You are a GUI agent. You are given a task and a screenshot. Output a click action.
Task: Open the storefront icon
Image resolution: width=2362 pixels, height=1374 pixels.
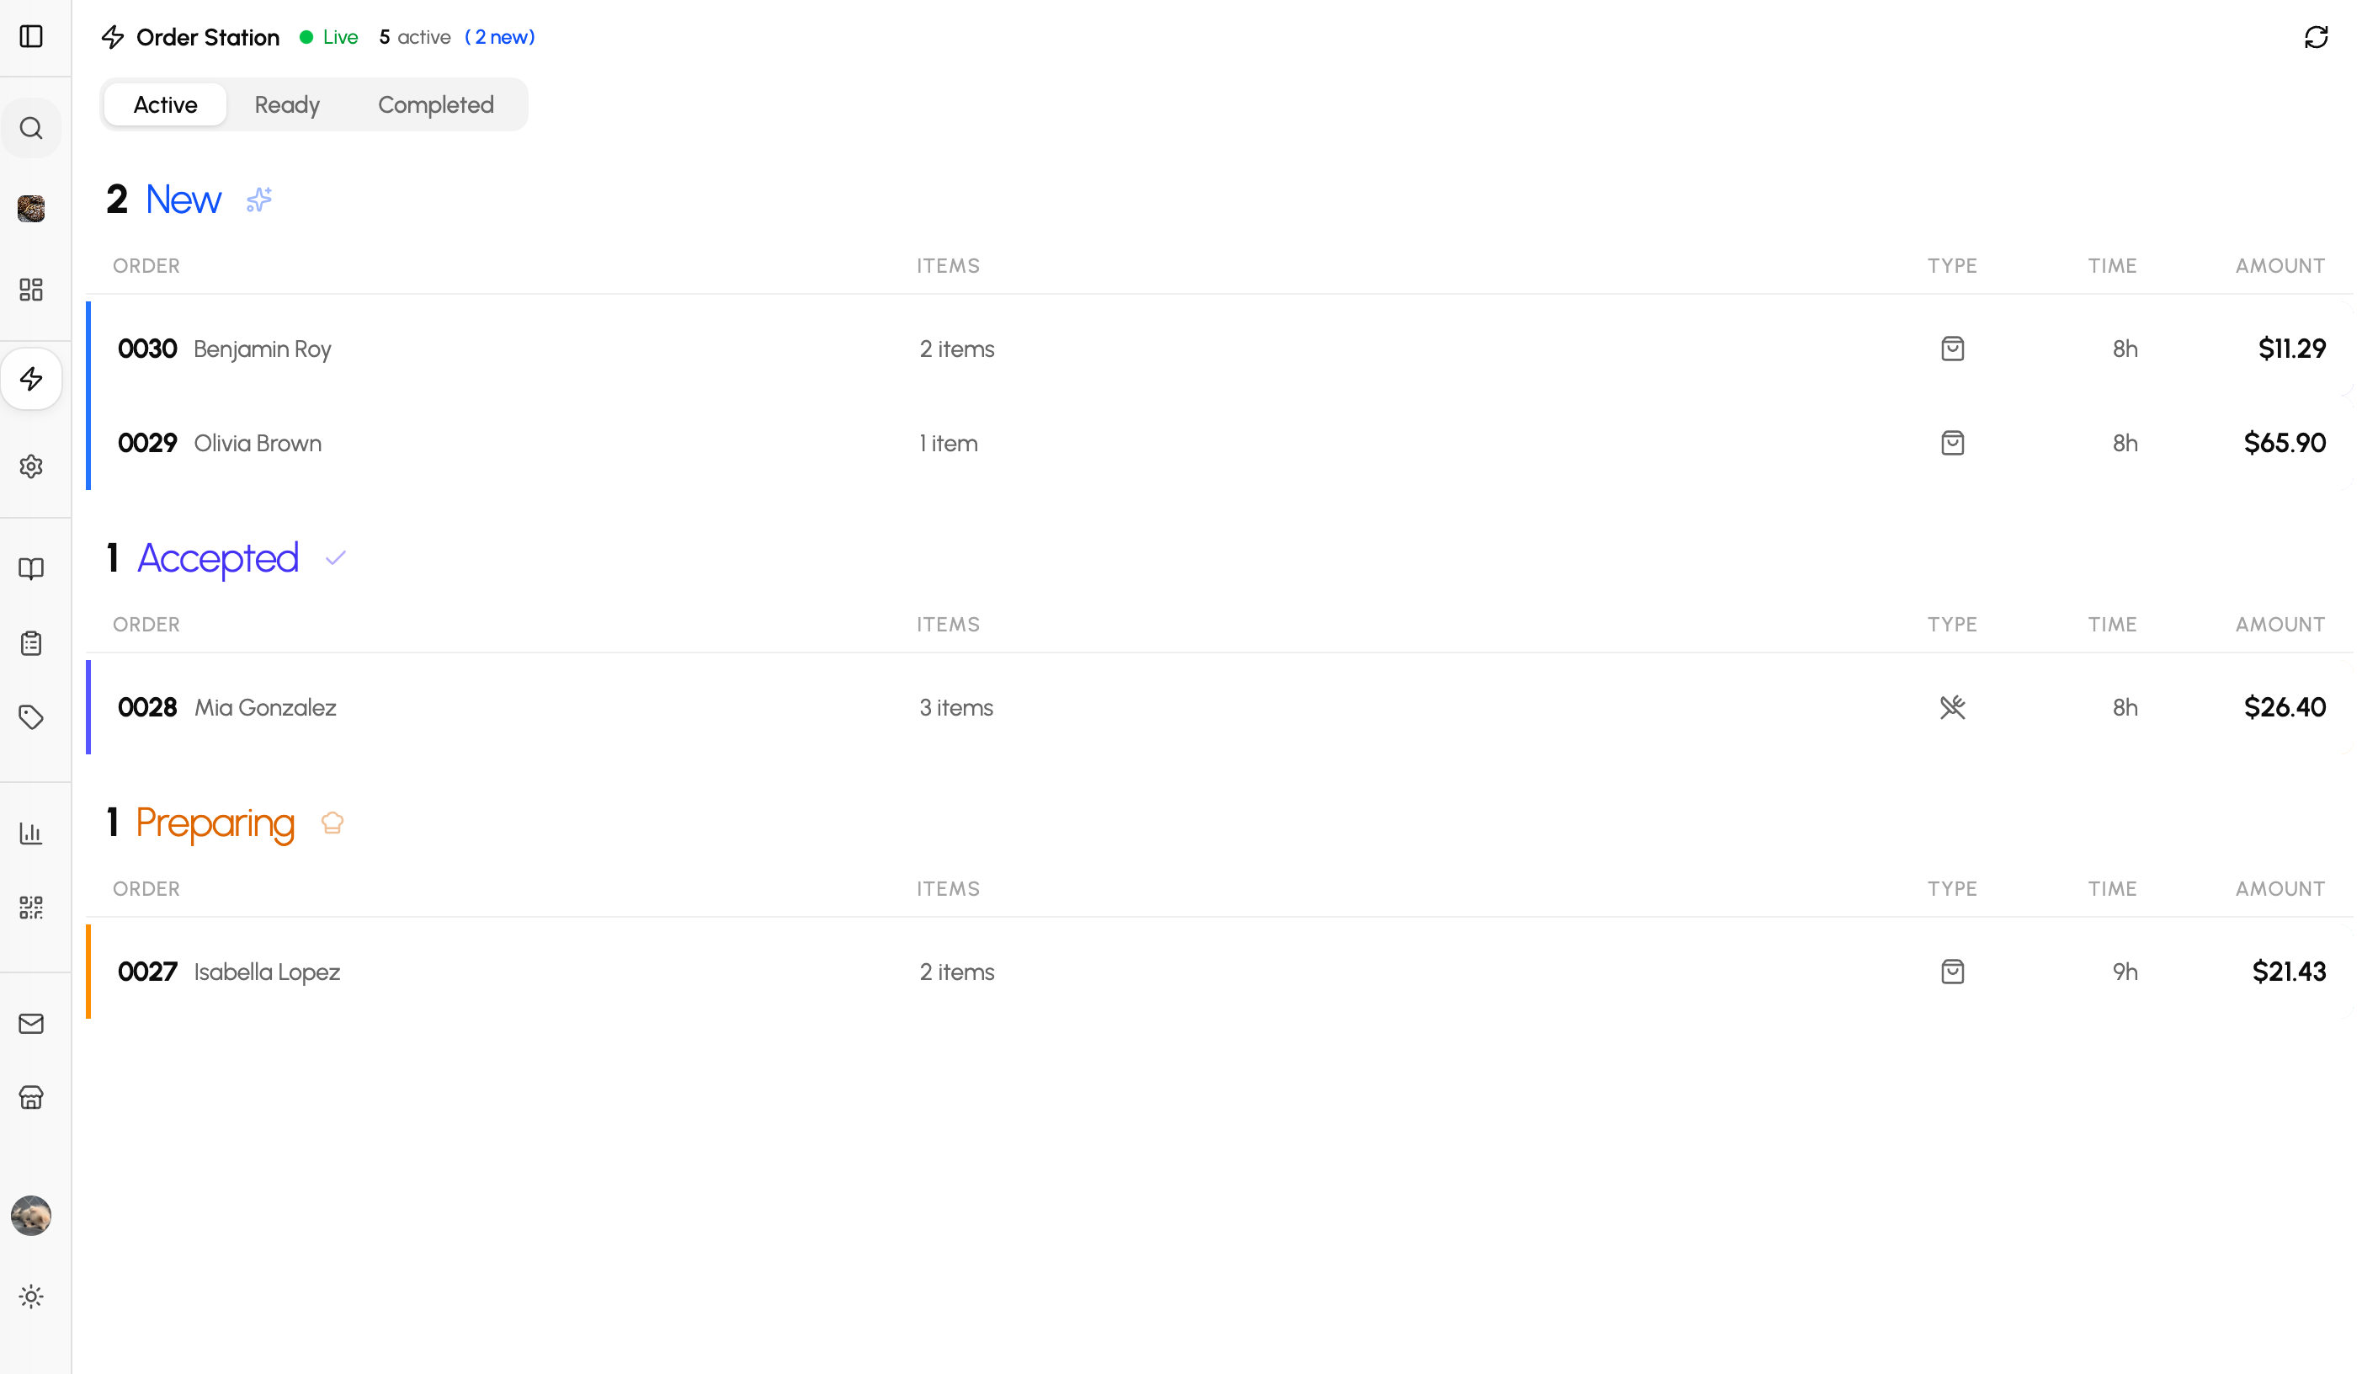[x=31, y=1098]
